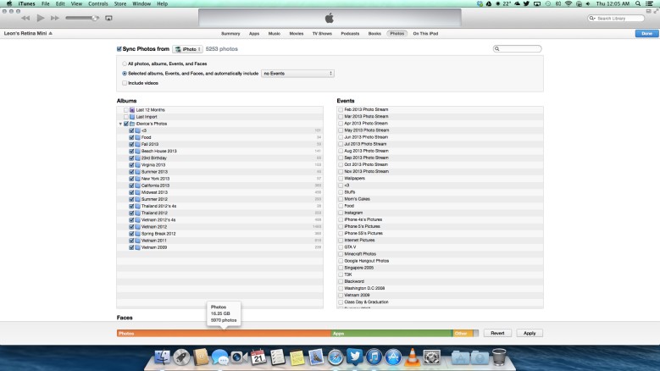Check the Feb 2013 Photo Stream event
The image size is (660, 371).
(341, 109)
